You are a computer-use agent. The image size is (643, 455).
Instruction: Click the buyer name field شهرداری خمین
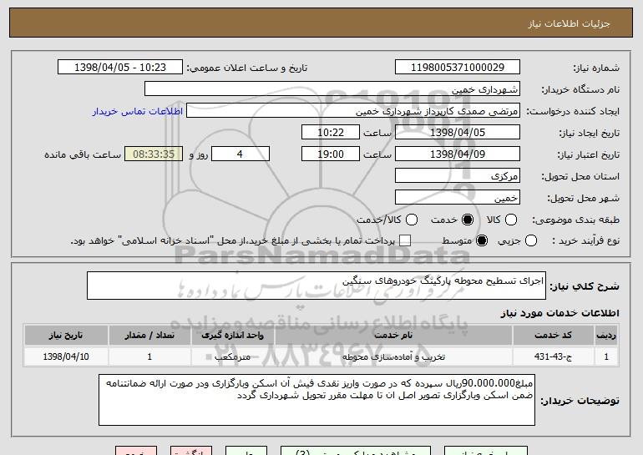pyautogui.click(x=332, y=89)
